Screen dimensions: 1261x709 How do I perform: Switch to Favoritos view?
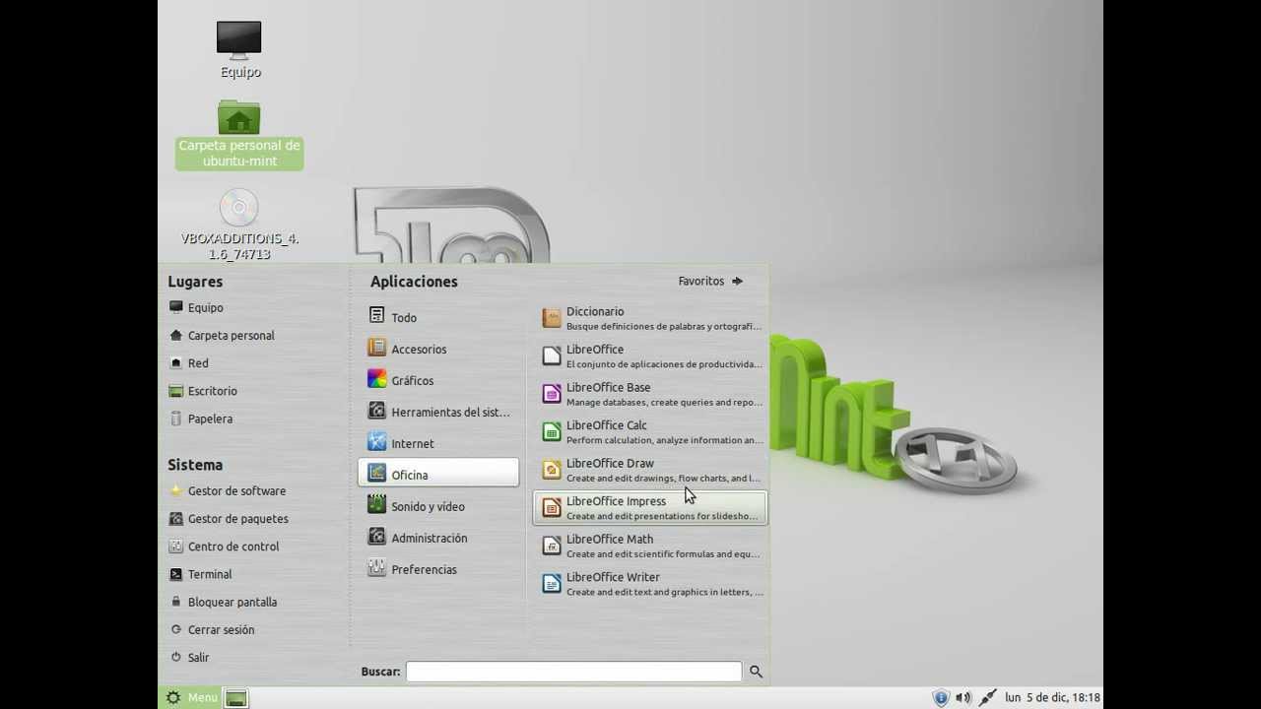[x=710, y=281]
